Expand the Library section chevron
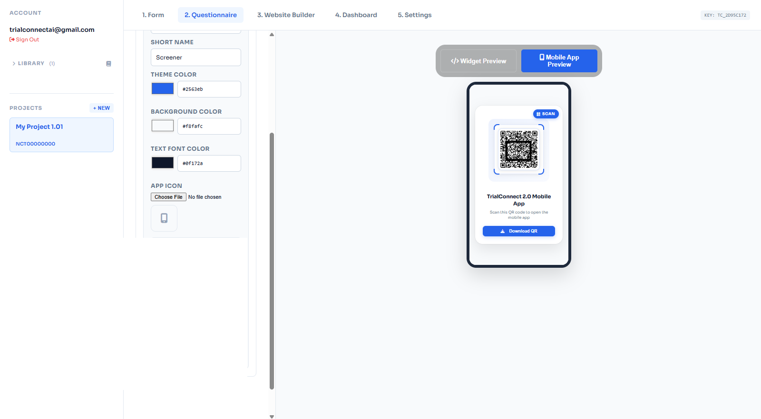 tap(14, 63)
